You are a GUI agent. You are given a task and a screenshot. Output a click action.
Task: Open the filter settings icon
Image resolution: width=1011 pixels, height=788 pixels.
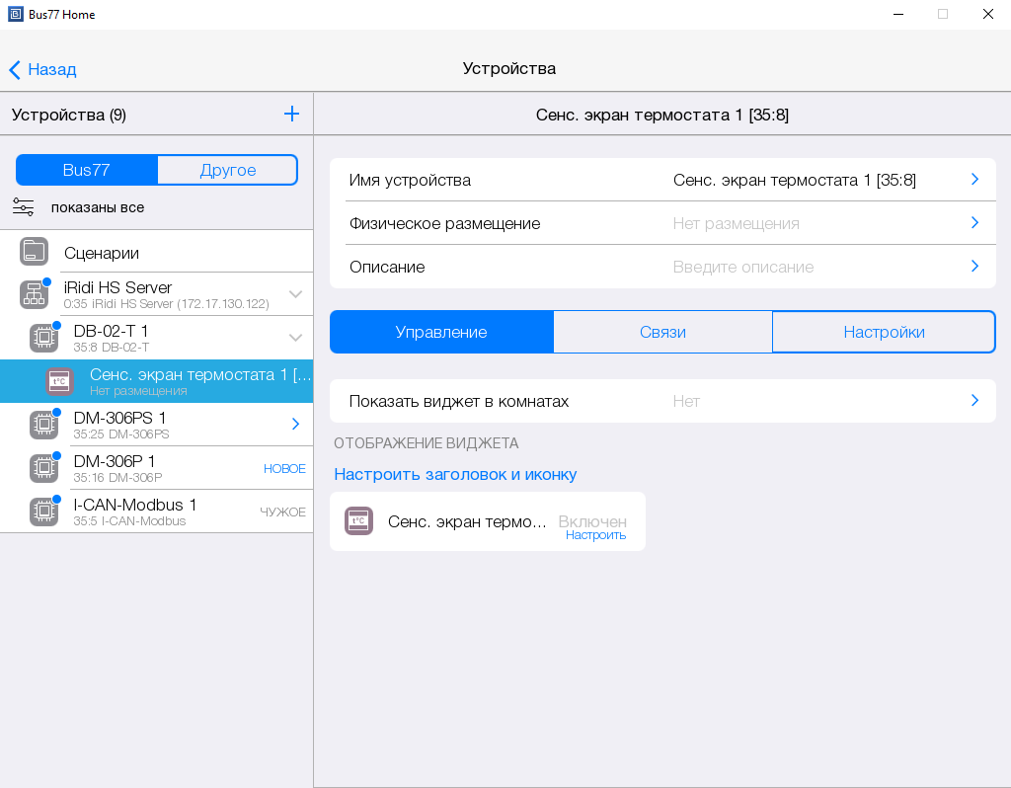pyautogui.click(x=24, y=207)
